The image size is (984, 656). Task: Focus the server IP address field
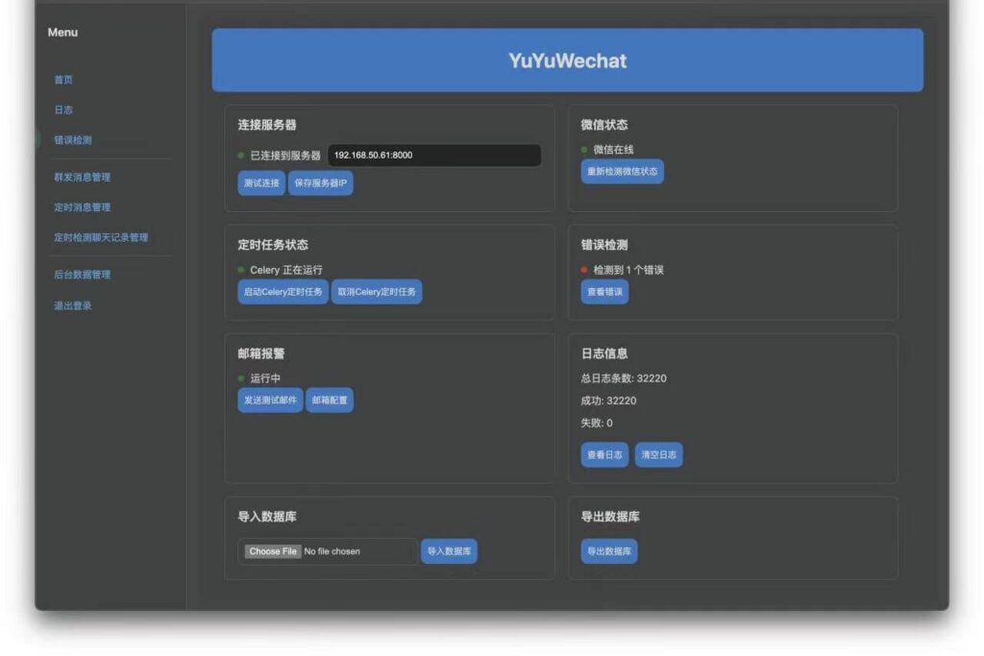coord(434,155)
